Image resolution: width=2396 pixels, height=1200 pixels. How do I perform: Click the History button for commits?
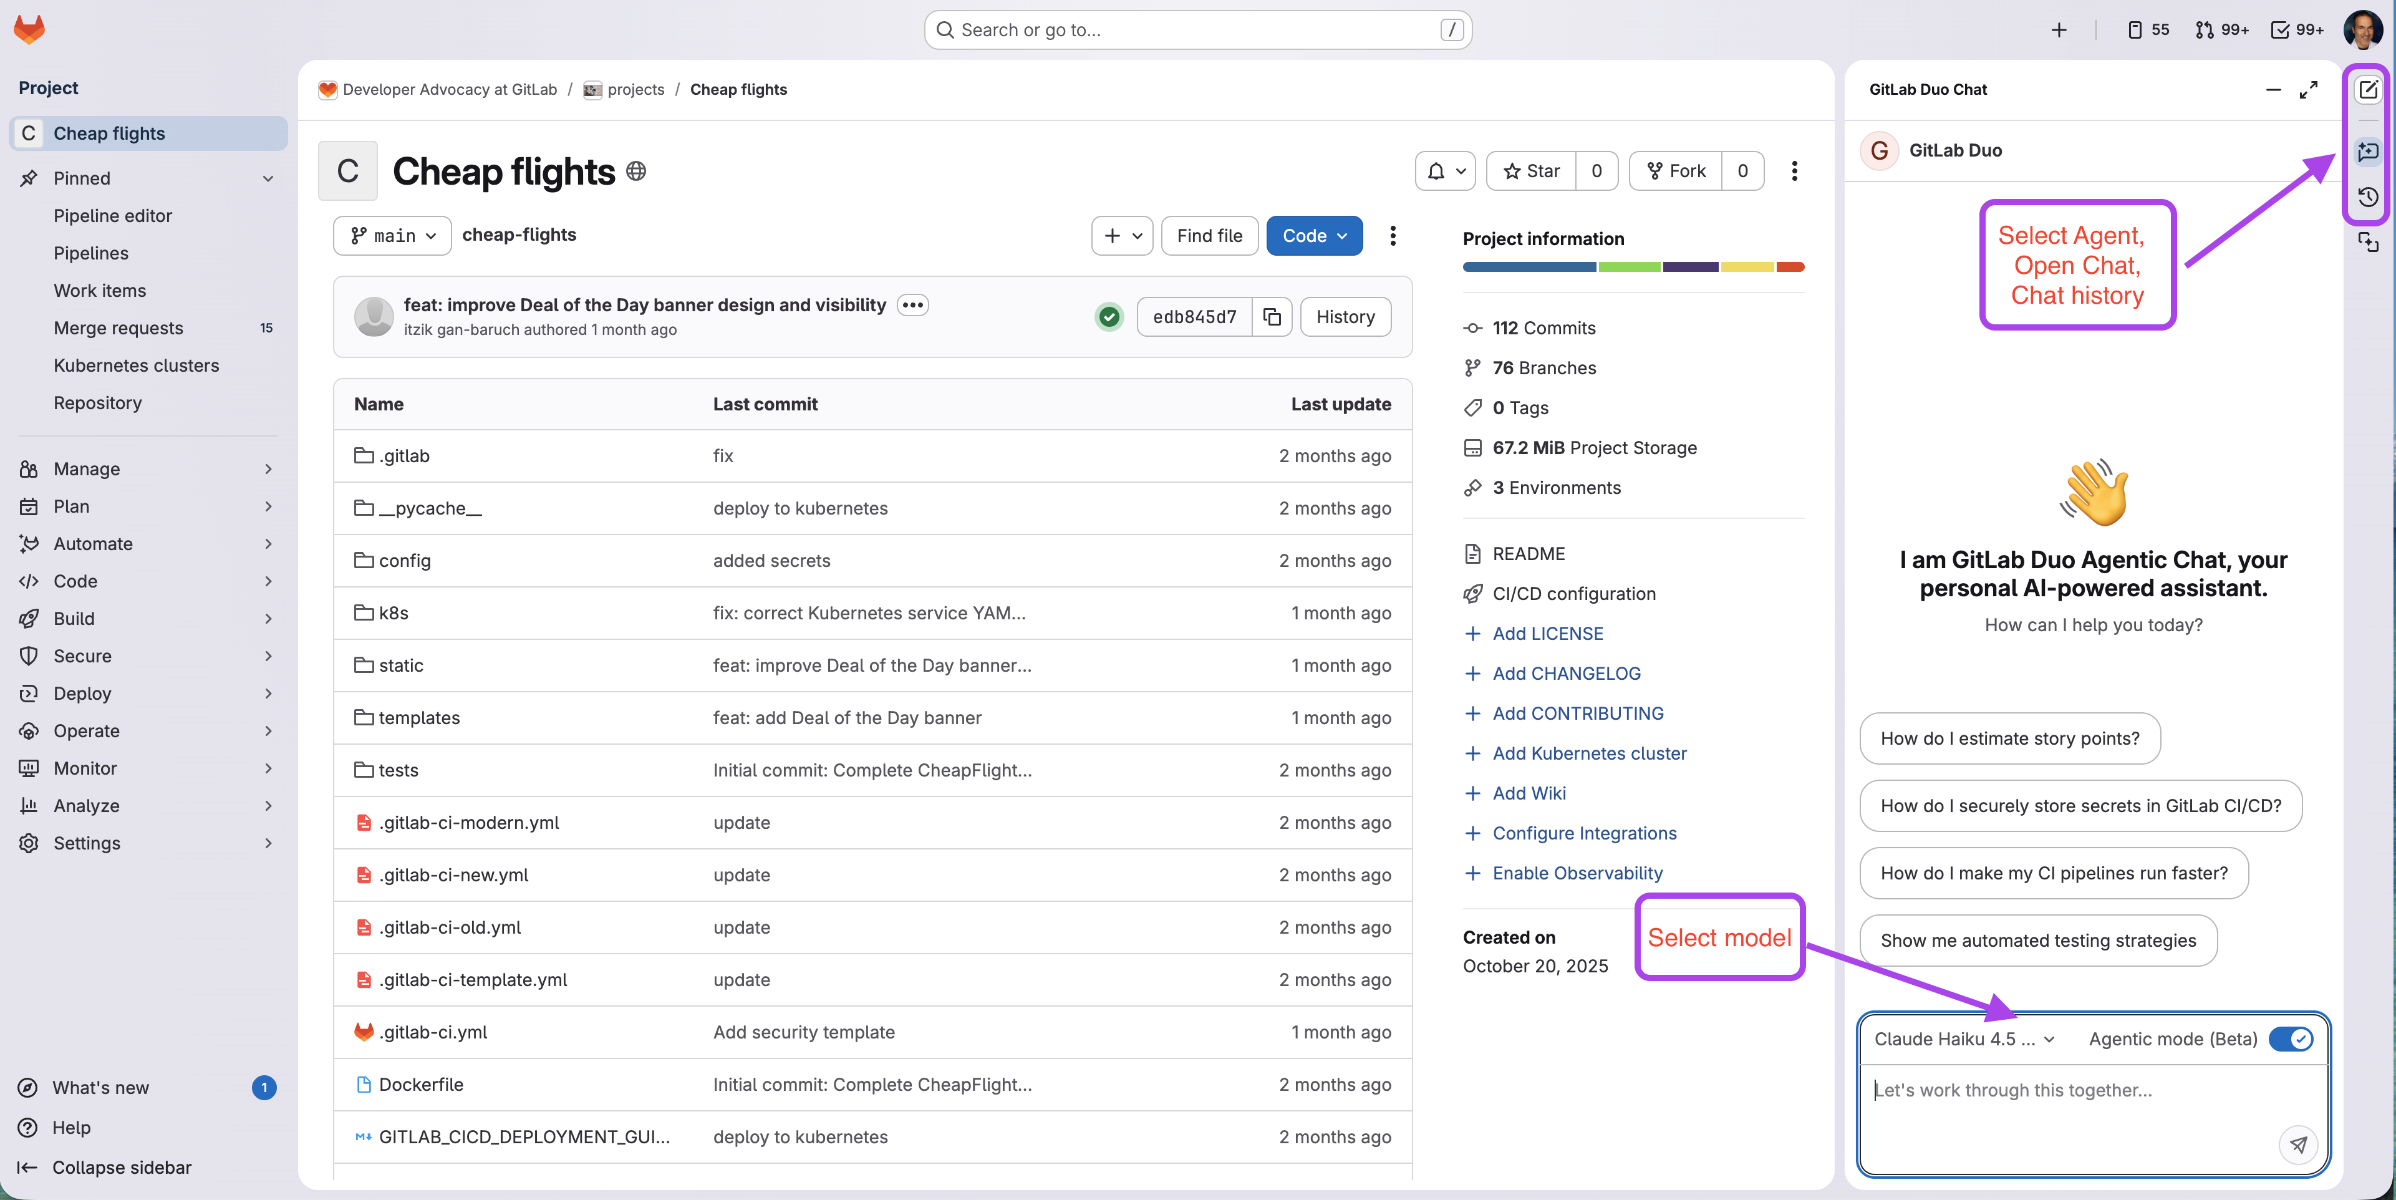pos(1345,316)
